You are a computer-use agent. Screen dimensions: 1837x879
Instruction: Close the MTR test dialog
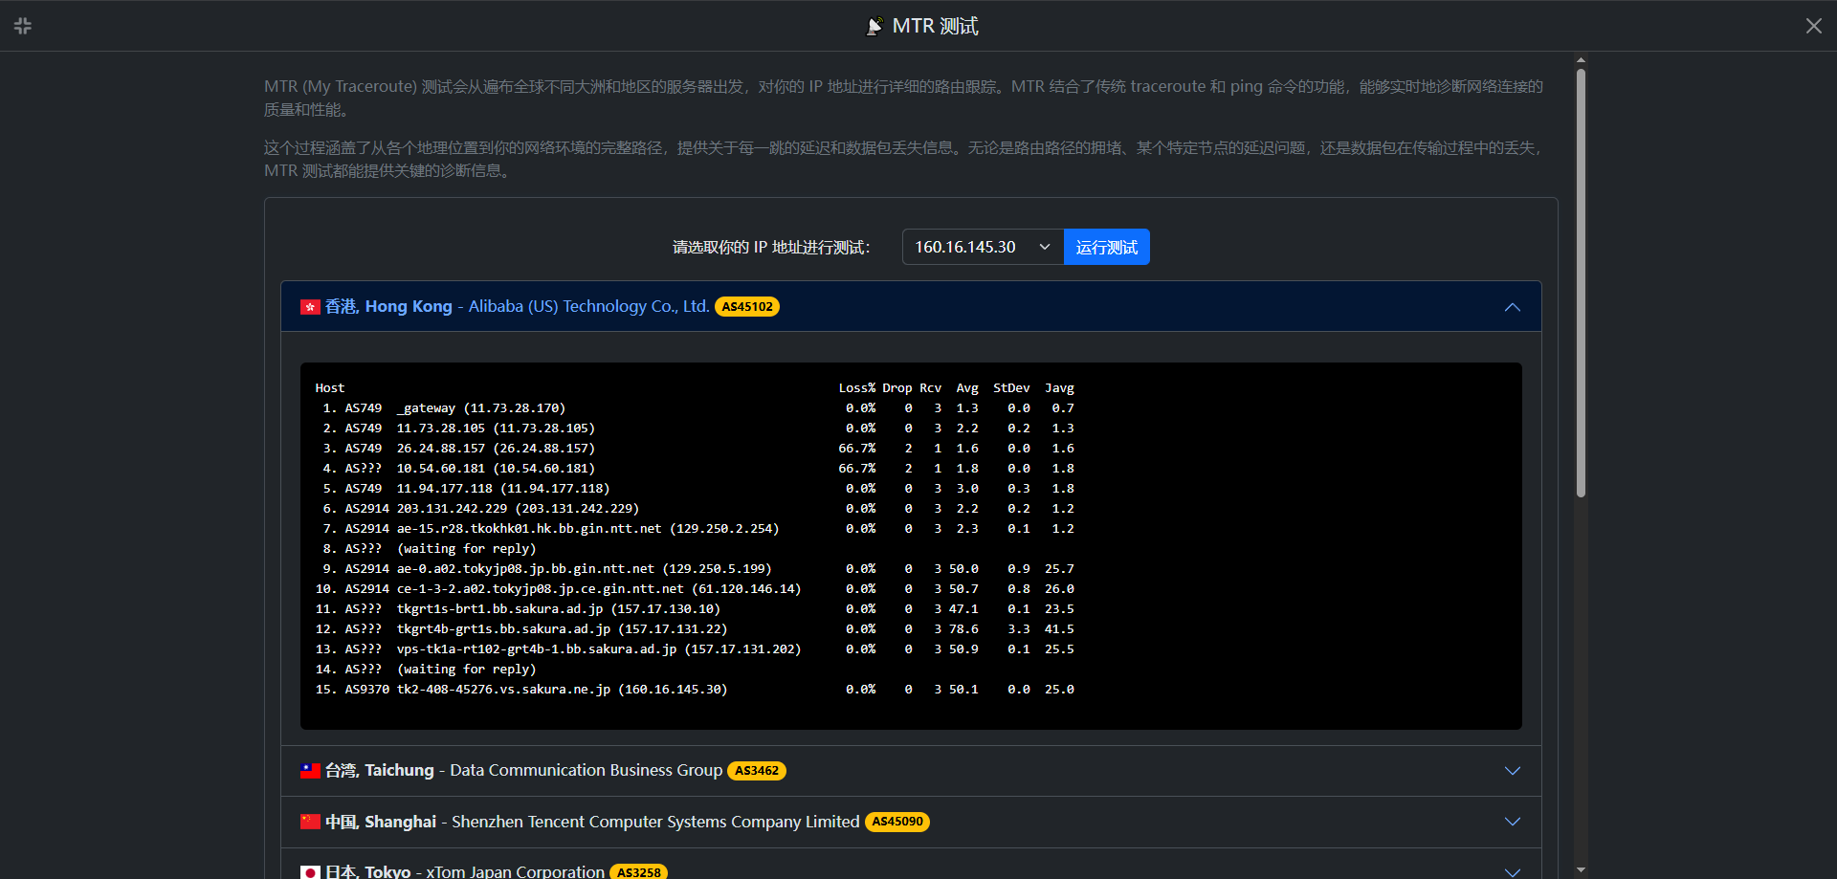[x=1813, y=26]
